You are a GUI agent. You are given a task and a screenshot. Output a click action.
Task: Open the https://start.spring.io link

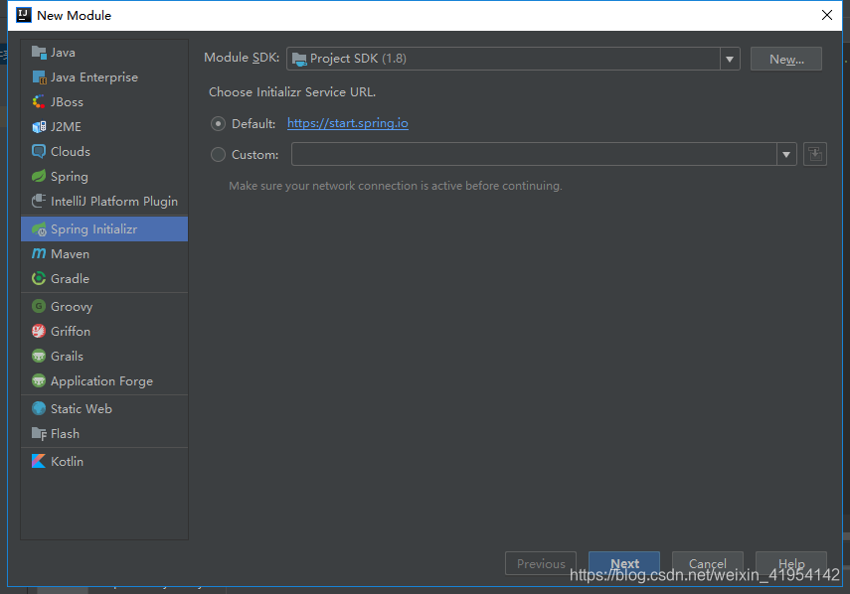[x=348, y=123]
